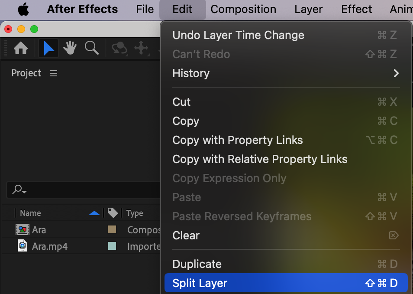The height and width of the screenshot is (294, 413).
Task: Click the Type column header
Action: click(x=135, y=213)
